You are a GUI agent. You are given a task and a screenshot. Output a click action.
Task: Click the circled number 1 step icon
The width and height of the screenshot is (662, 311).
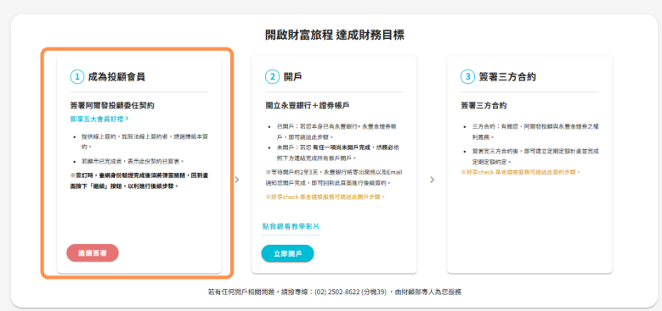pos(76,76)
